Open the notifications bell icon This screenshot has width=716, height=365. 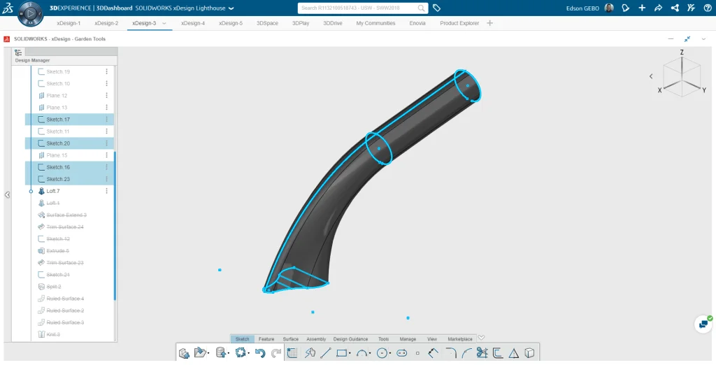626,8
